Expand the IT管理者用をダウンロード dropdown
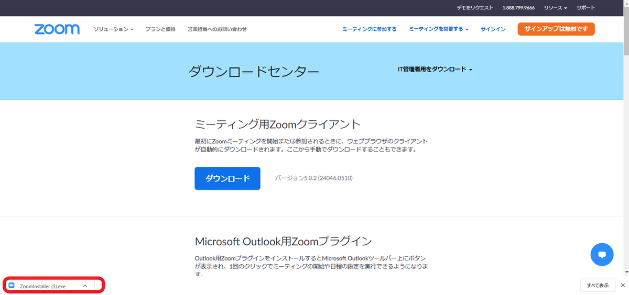The height and width of the screenshot is (295, 629). (435, 69)
